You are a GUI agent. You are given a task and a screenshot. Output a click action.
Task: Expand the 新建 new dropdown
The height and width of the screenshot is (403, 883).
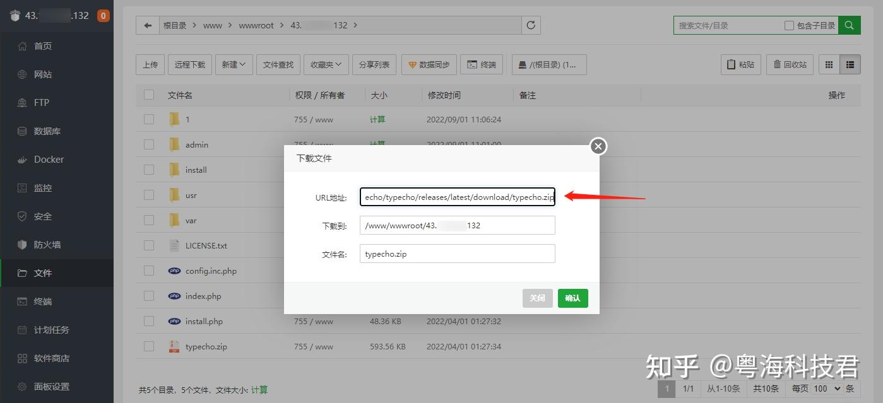[x=234, y=64]
